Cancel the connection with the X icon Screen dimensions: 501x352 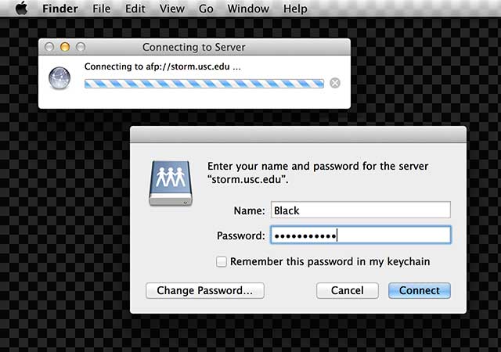(x=335, y=82)
